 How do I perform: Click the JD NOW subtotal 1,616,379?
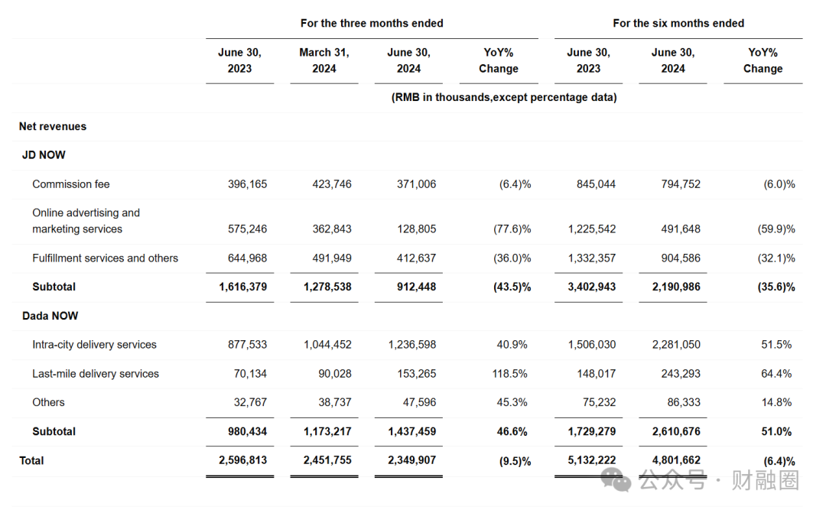pos(243,287)
